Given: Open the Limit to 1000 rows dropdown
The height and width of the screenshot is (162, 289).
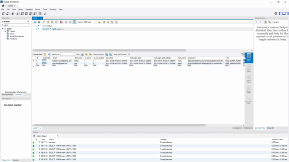Looking at the screenshot, I should click(x=87, y=22).
